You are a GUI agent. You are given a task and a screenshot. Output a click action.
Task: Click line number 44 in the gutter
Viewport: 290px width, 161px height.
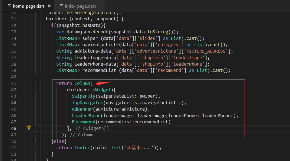14,103
